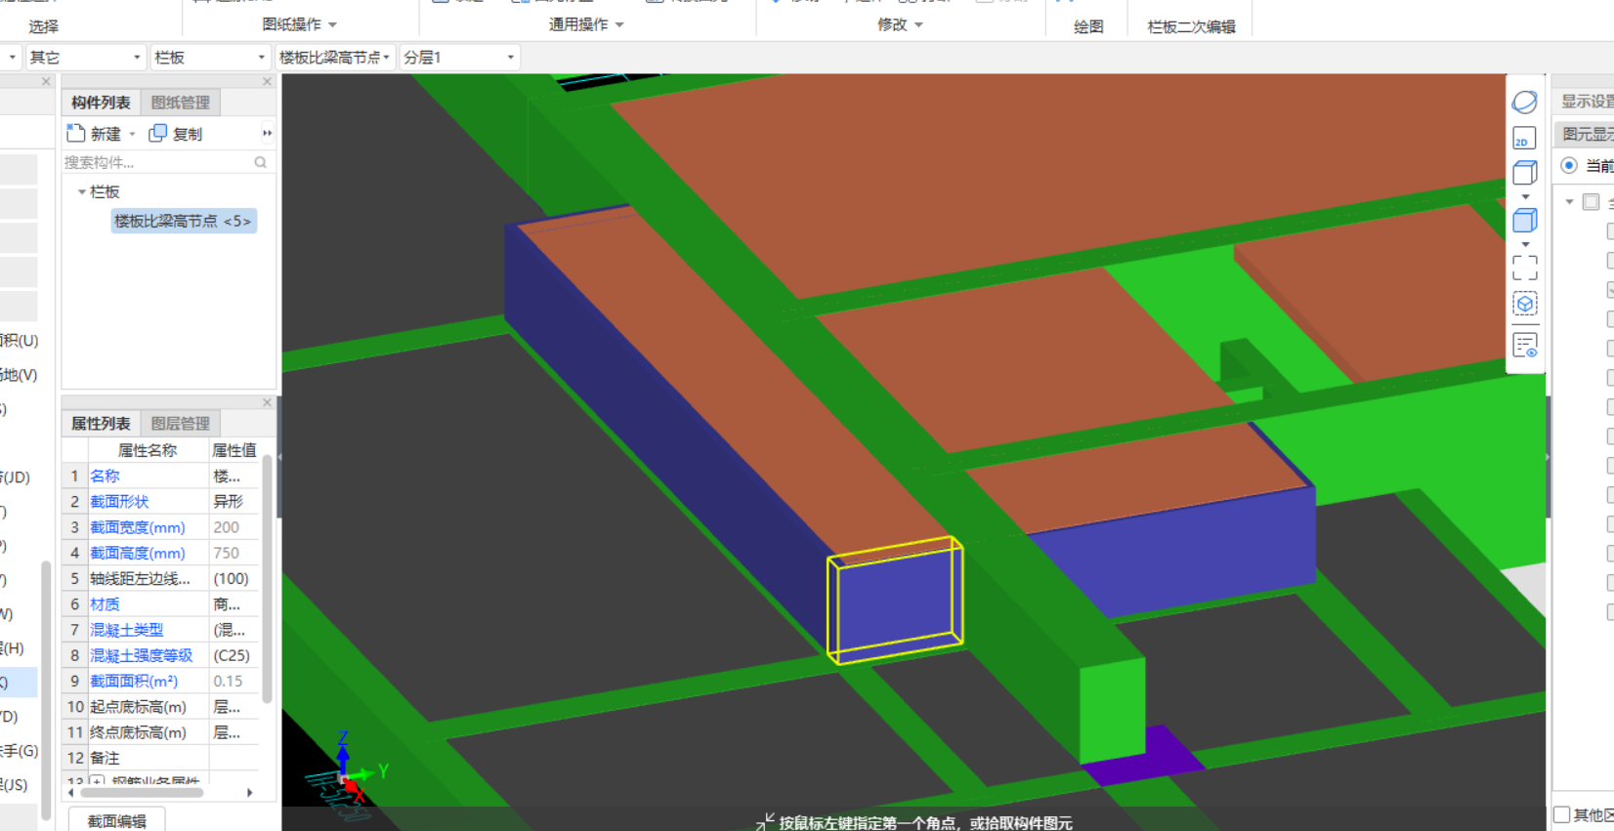Click the 材质 property row
Screen dimensions: 1614x831
click(x=162, y=604)
